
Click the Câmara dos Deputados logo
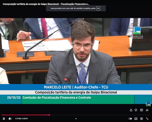click(137, 33)
